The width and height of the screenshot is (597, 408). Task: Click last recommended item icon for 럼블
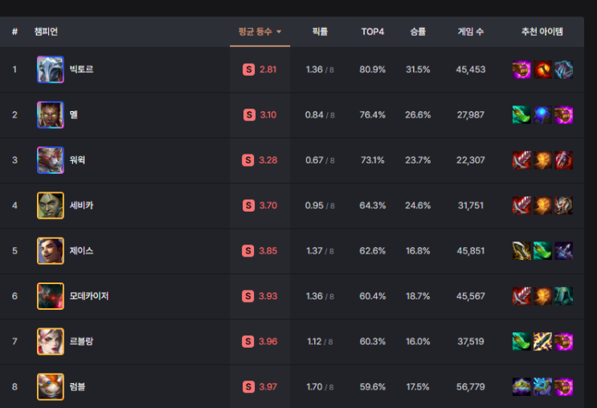coord(563,386)
